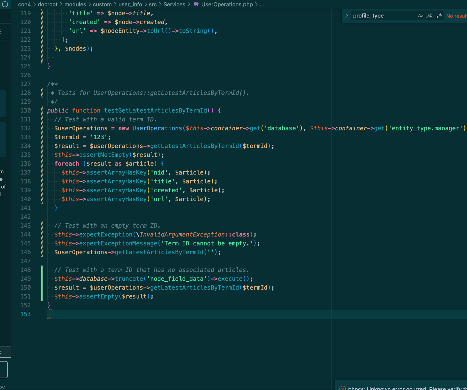Click the 'nid' string on line 137
This screenshot has height=390, width=467.
(159, 173)
